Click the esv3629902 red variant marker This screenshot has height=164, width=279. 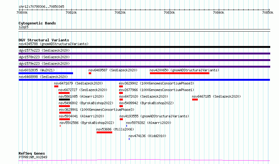(x=121, y=86)
